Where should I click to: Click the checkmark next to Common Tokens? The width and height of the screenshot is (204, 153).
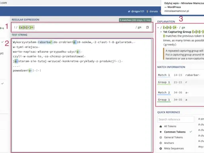coord(191,132)
